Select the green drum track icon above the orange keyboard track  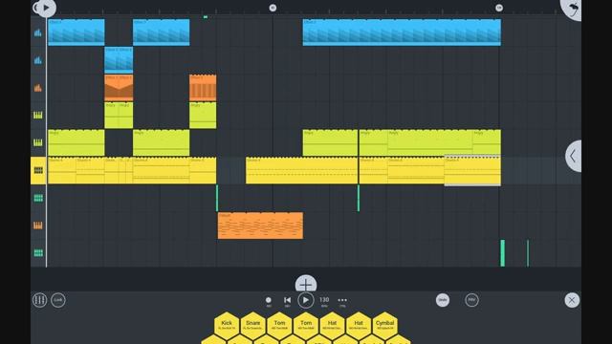click(x=38, y=198)
